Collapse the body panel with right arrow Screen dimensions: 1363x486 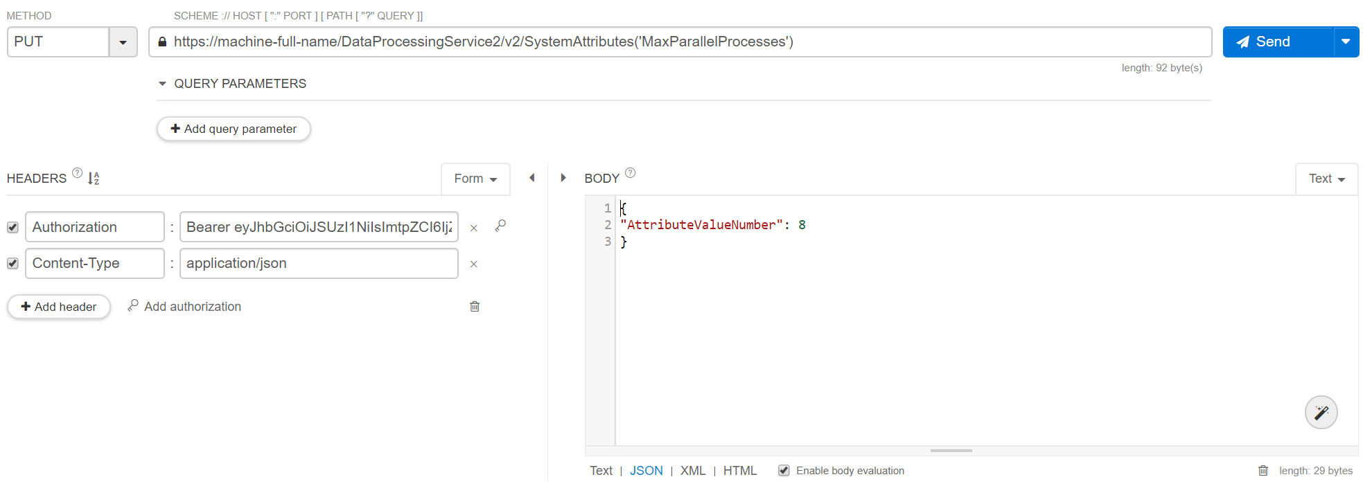563,178
